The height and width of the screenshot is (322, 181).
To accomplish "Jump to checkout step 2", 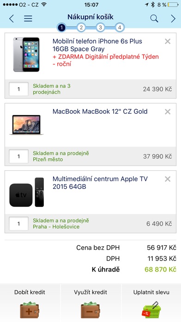I will coord(81,27).
